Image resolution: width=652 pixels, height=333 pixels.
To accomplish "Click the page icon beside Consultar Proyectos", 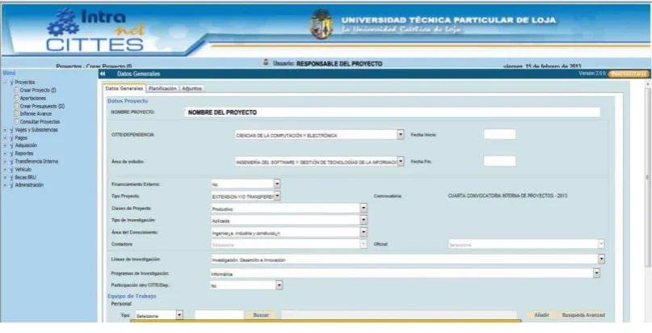I will tap(17, 122).
